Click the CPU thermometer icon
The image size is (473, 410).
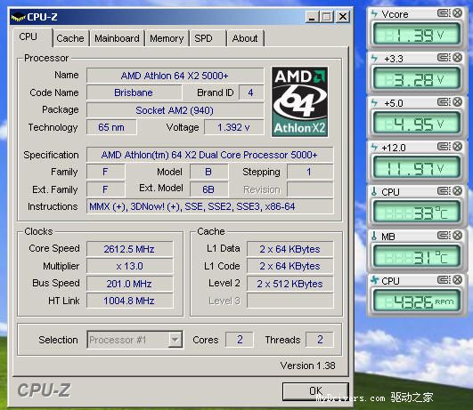[374, 191]
